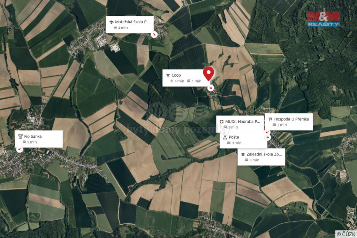The image size is (357, 238).
Task: Click the ATM icon on the Fio banka card
Action: 21,136
